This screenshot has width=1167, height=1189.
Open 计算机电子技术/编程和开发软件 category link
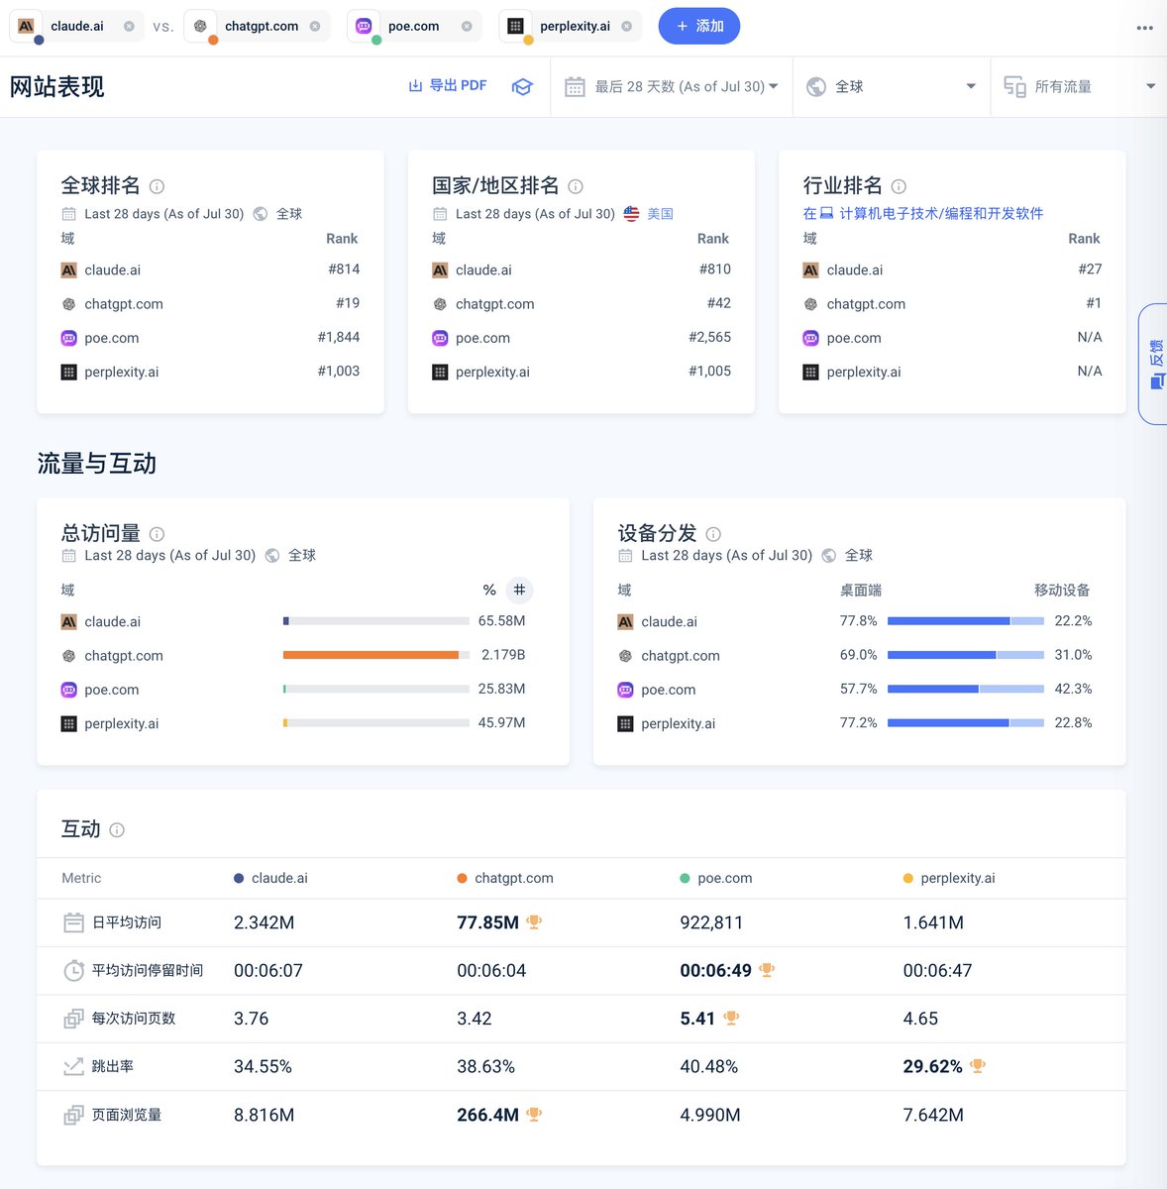click(x=941, y=214)
